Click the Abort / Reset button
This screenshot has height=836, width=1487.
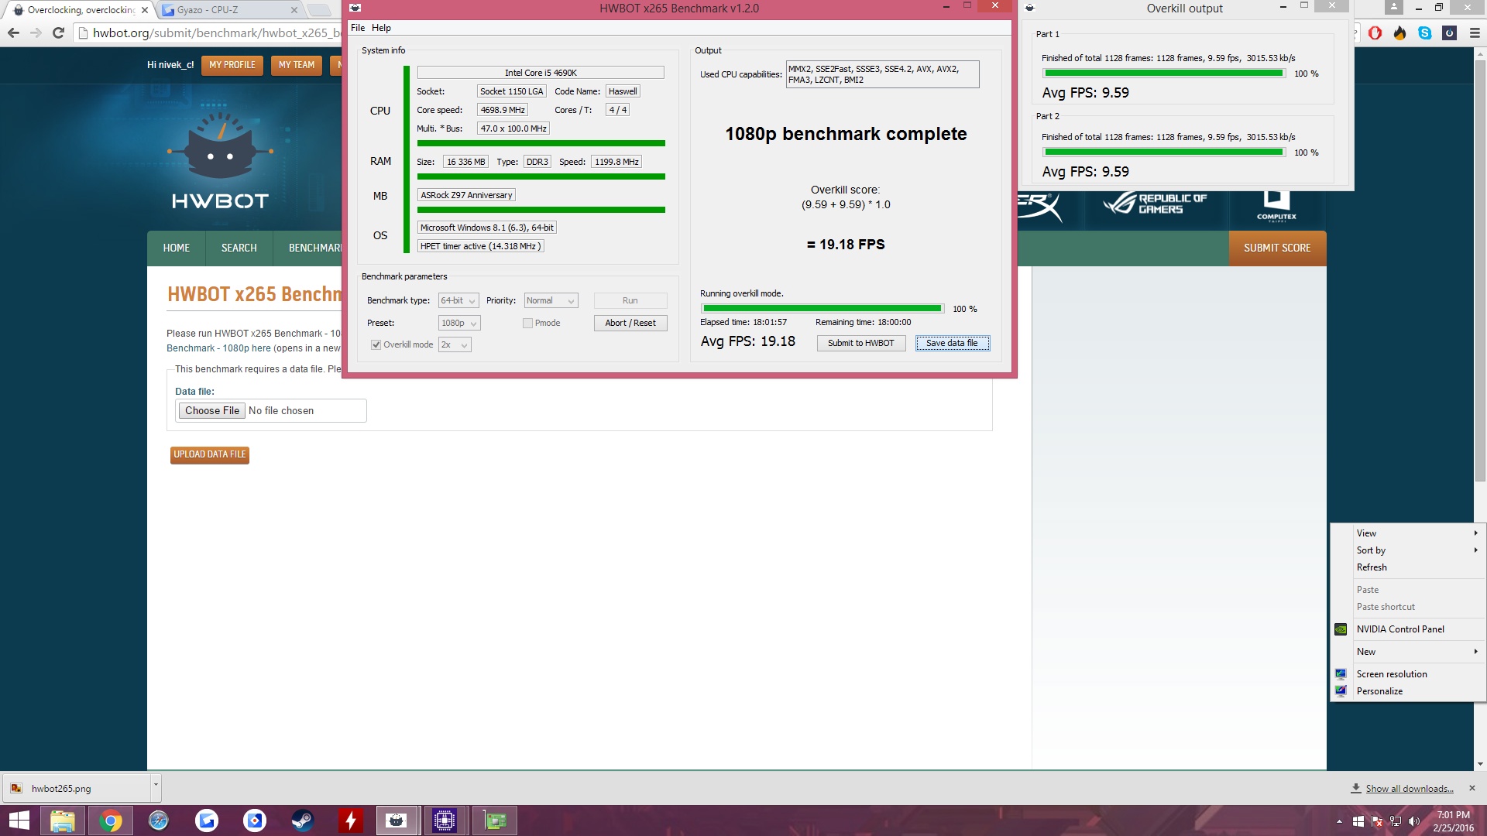point(630,324)
